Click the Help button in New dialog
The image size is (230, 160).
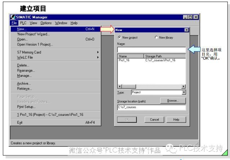176,119
